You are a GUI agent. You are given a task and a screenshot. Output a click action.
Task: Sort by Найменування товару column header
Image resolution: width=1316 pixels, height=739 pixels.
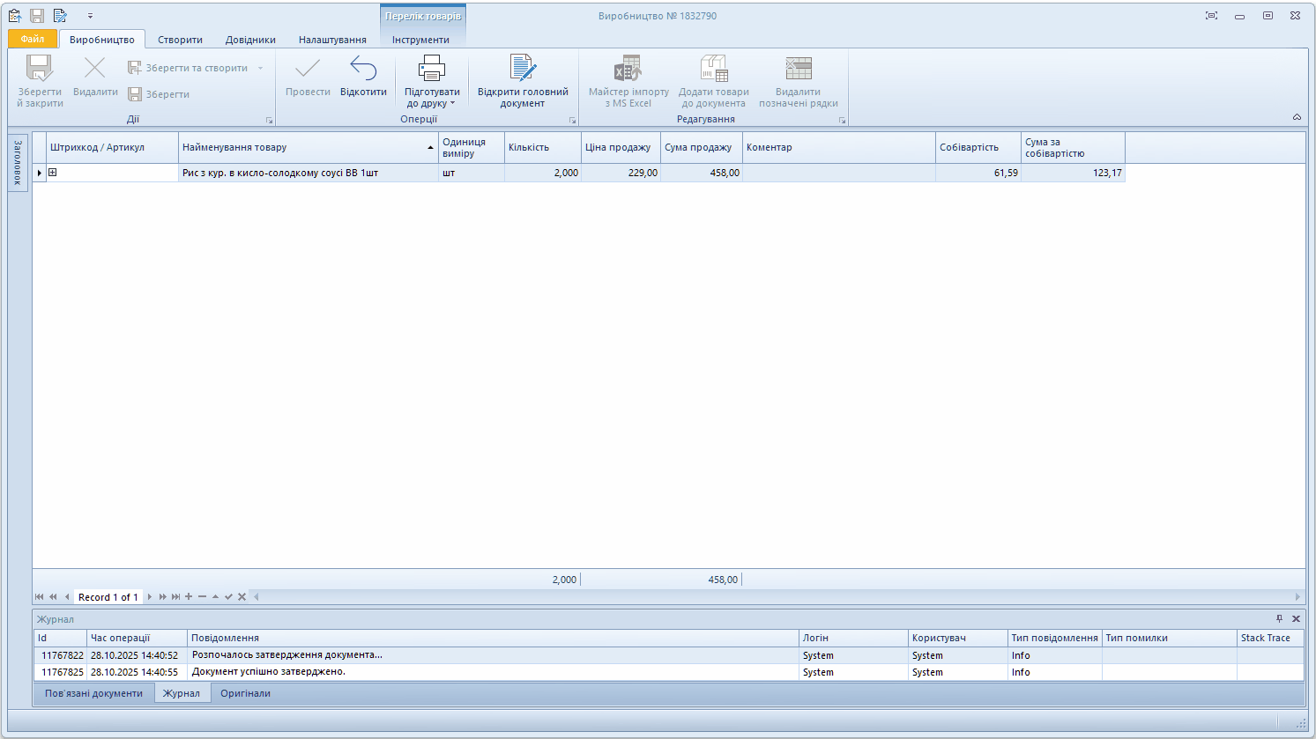point(300,147)
